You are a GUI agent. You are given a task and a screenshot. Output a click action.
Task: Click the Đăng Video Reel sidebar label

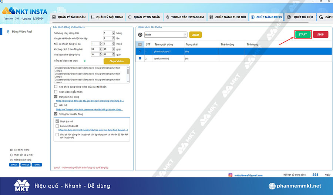(x=22, y=32)
